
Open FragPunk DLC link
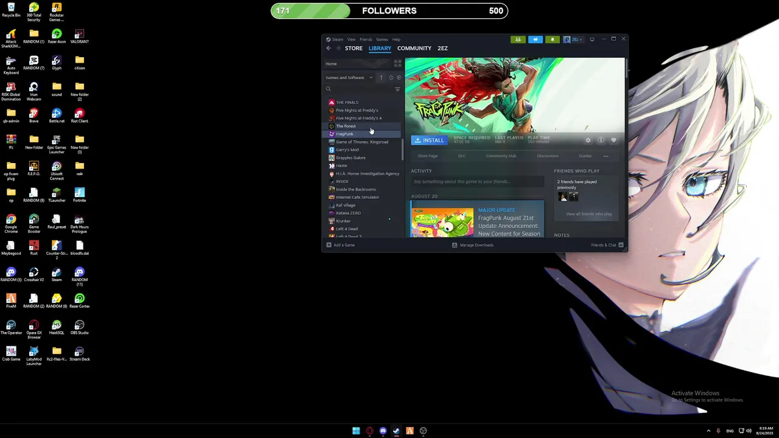point(462,156)
